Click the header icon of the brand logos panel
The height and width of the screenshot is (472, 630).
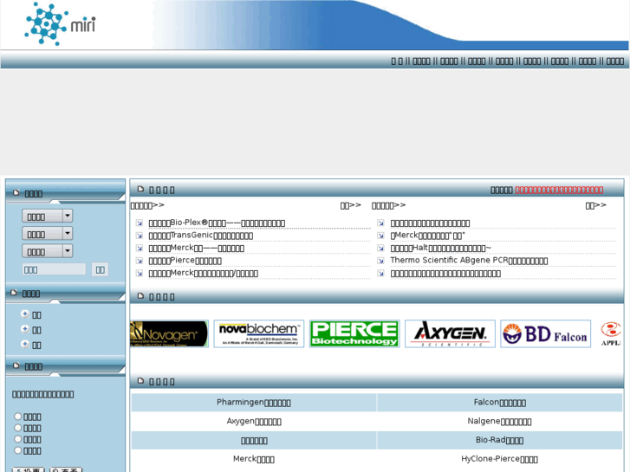[140, 296]
